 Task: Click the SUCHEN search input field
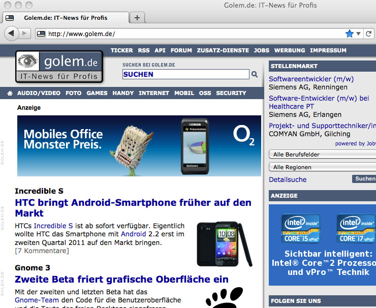click(186, 74)
